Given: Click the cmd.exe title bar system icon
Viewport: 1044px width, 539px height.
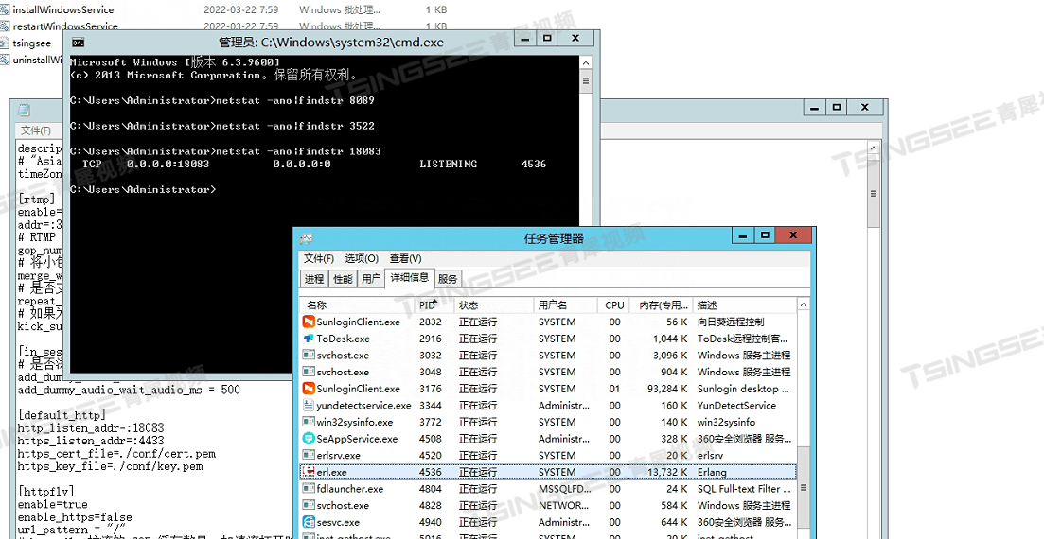Looking at the screenshot, I should point(79,43).
